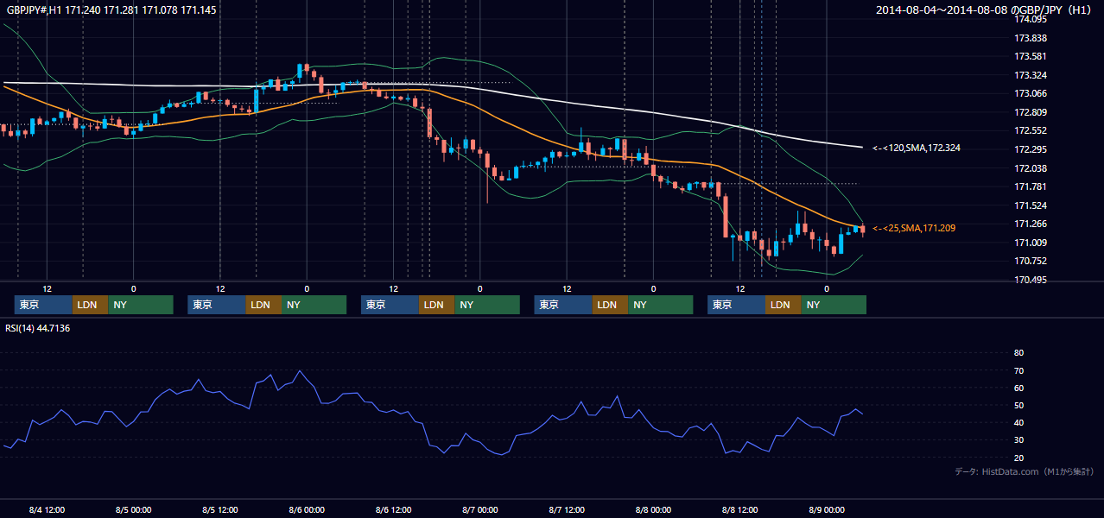Screen dimensions: 1104x518
Task: Click the leftmost LDN session block
Action: [x=90, y=305]
